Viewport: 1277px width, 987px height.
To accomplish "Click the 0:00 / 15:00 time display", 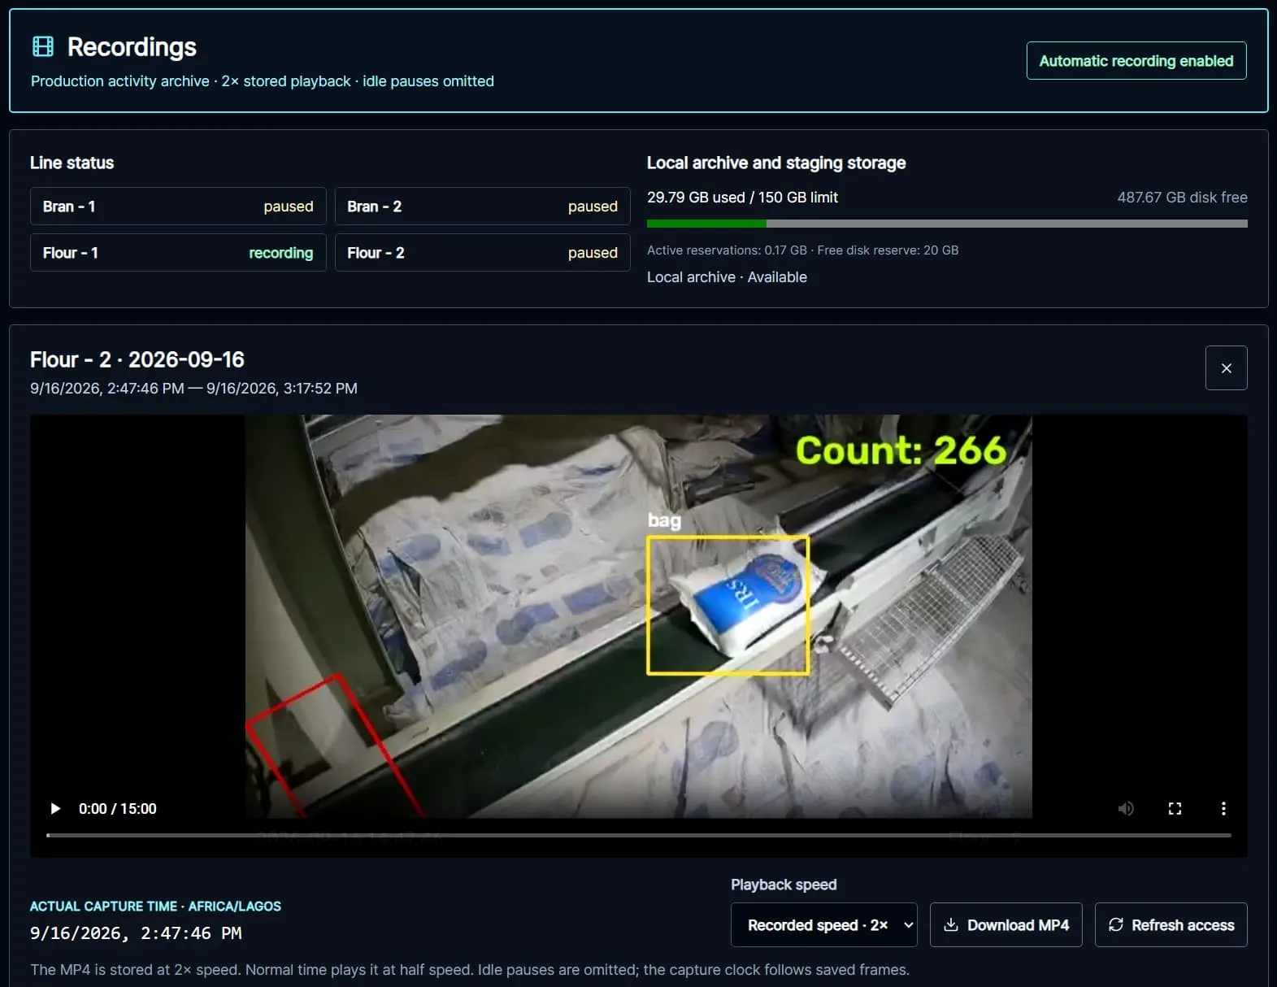I will click(118, 809).
